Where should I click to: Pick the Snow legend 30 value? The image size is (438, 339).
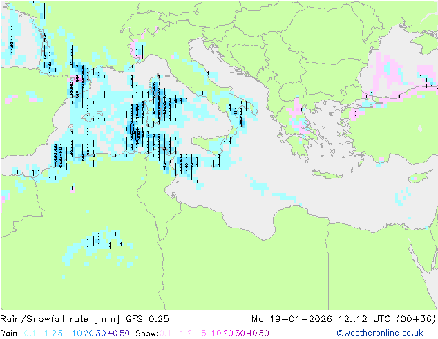(240, 333)
